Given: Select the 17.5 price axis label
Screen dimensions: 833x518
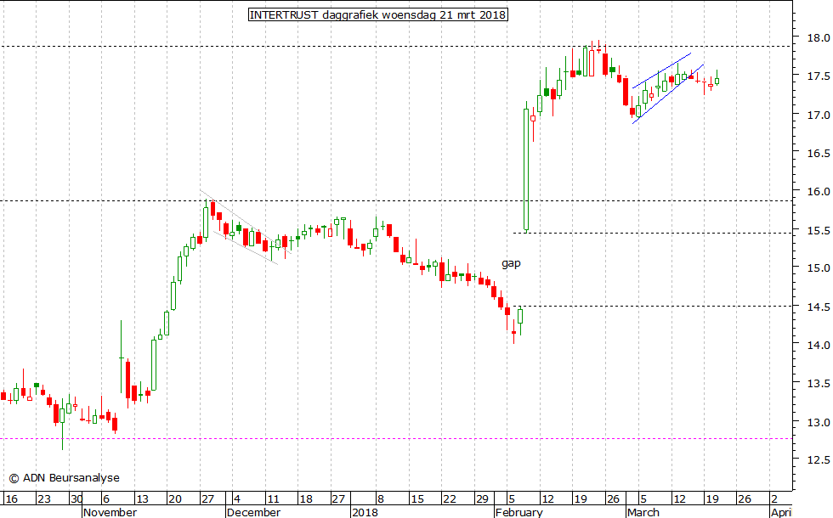Looking at the screenshot, I should coord(818,76).
